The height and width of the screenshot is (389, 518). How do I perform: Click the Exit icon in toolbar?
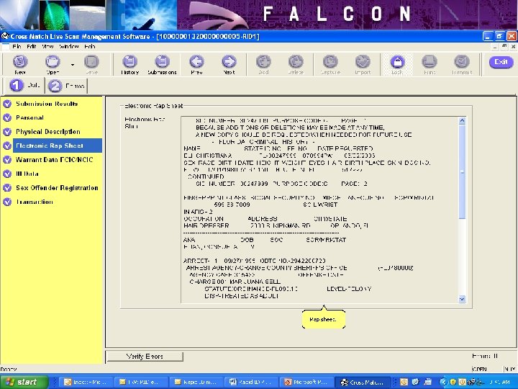click(x=501, y=63)
